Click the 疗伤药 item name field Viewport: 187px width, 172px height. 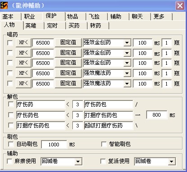point(40,104)
